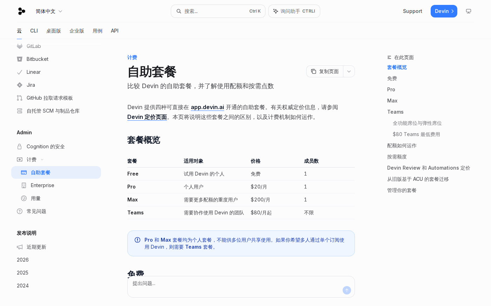Switch to the CLI tab

click(x=34, y=31)
